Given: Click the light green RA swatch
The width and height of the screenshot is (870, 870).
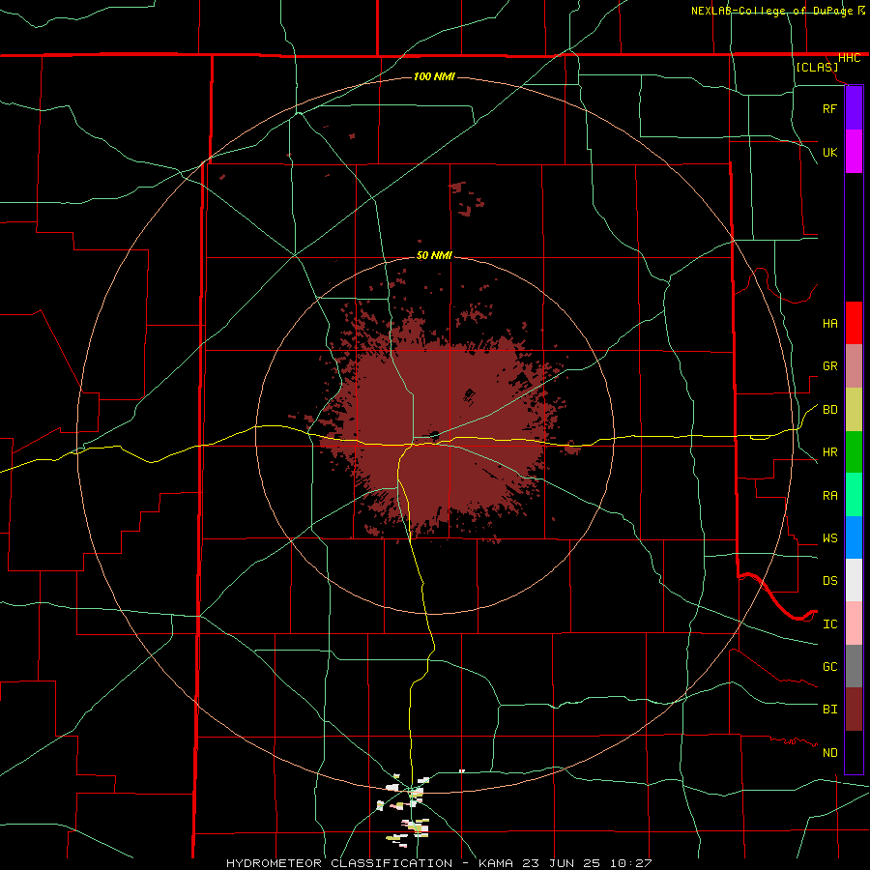Looking at the screenshot, I should [x=854, y=495].
